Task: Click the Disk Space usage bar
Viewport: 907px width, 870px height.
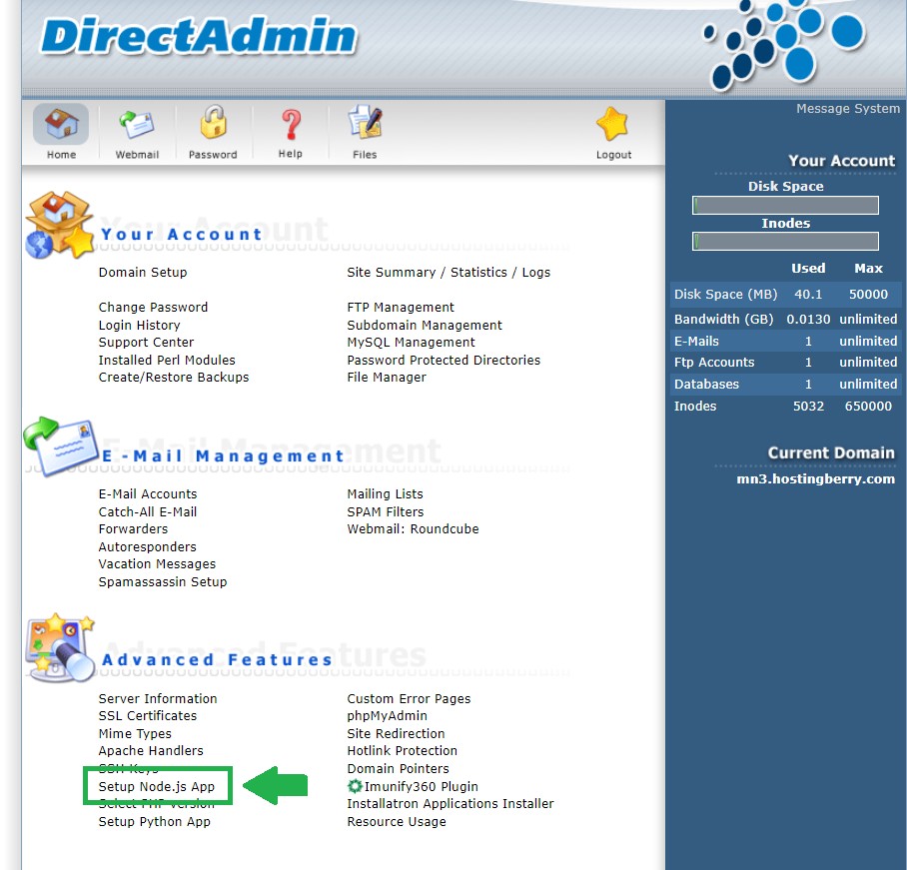Action: [x=785, y=206]
